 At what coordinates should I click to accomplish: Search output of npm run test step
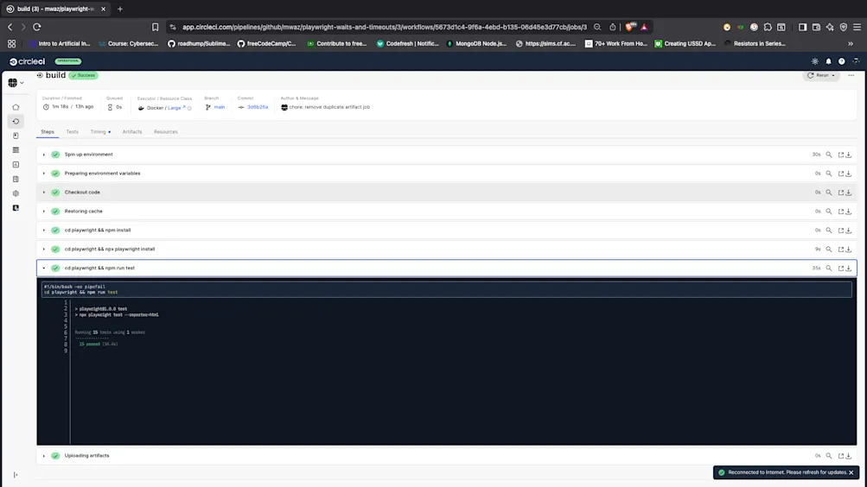pos(829,268)
